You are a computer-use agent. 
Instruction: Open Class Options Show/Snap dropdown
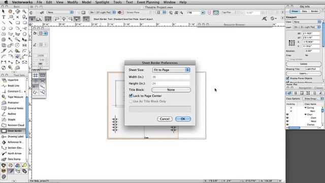[x=313, y=99]
